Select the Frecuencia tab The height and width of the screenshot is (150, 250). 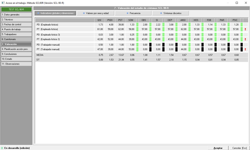point(133,13)
